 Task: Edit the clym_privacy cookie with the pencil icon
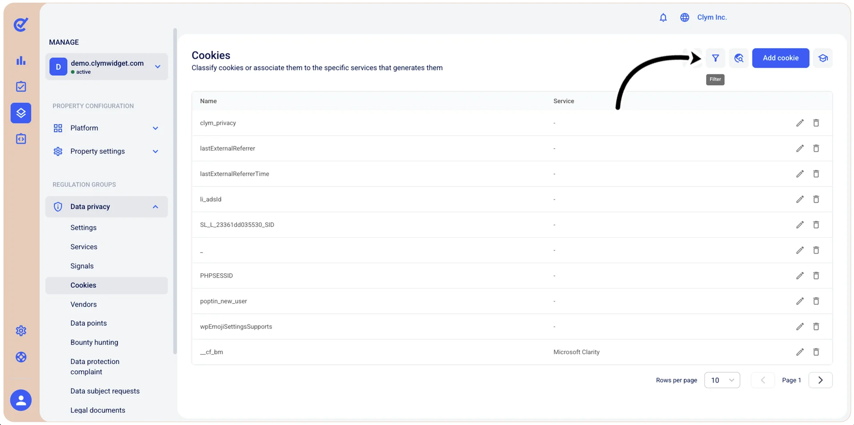click(x=800, y=123)
